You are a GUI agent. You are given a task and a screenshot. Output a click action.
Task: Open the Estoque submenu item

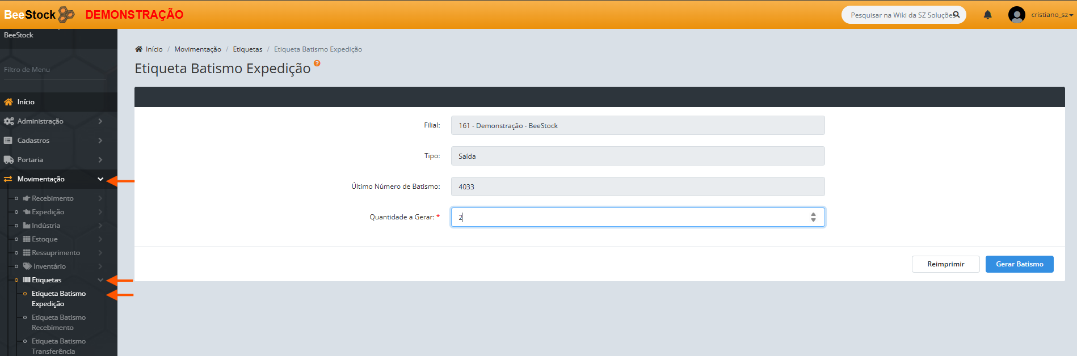[44, 239]
